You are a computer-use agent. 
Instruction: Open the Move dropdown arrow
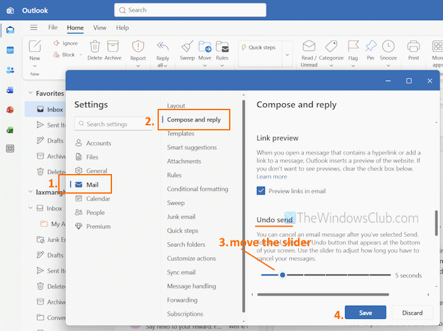205,66
